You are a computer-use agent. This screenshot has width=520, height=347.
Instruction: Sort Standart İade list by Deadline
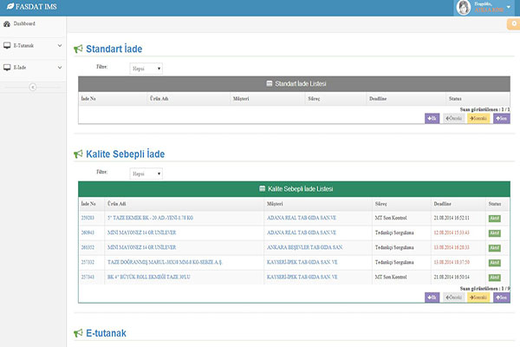click(378, 99)
